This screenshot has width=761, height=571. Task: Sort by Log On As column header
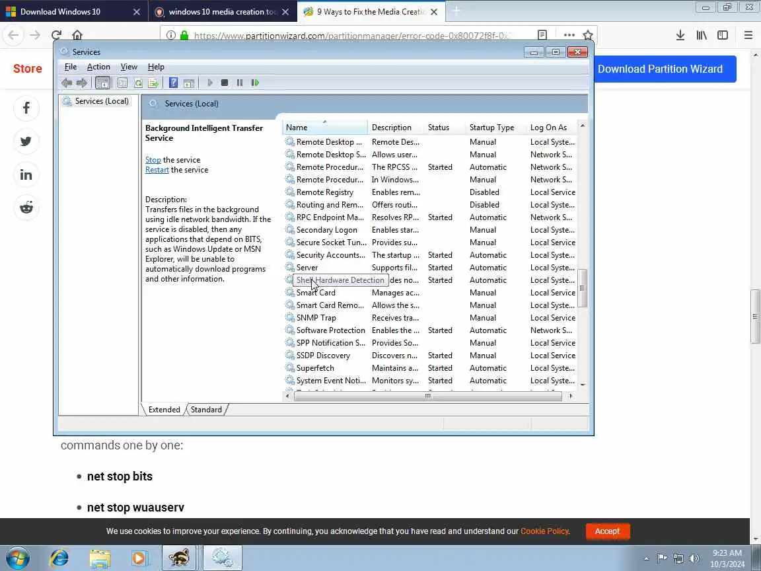[x=552, y=128]
